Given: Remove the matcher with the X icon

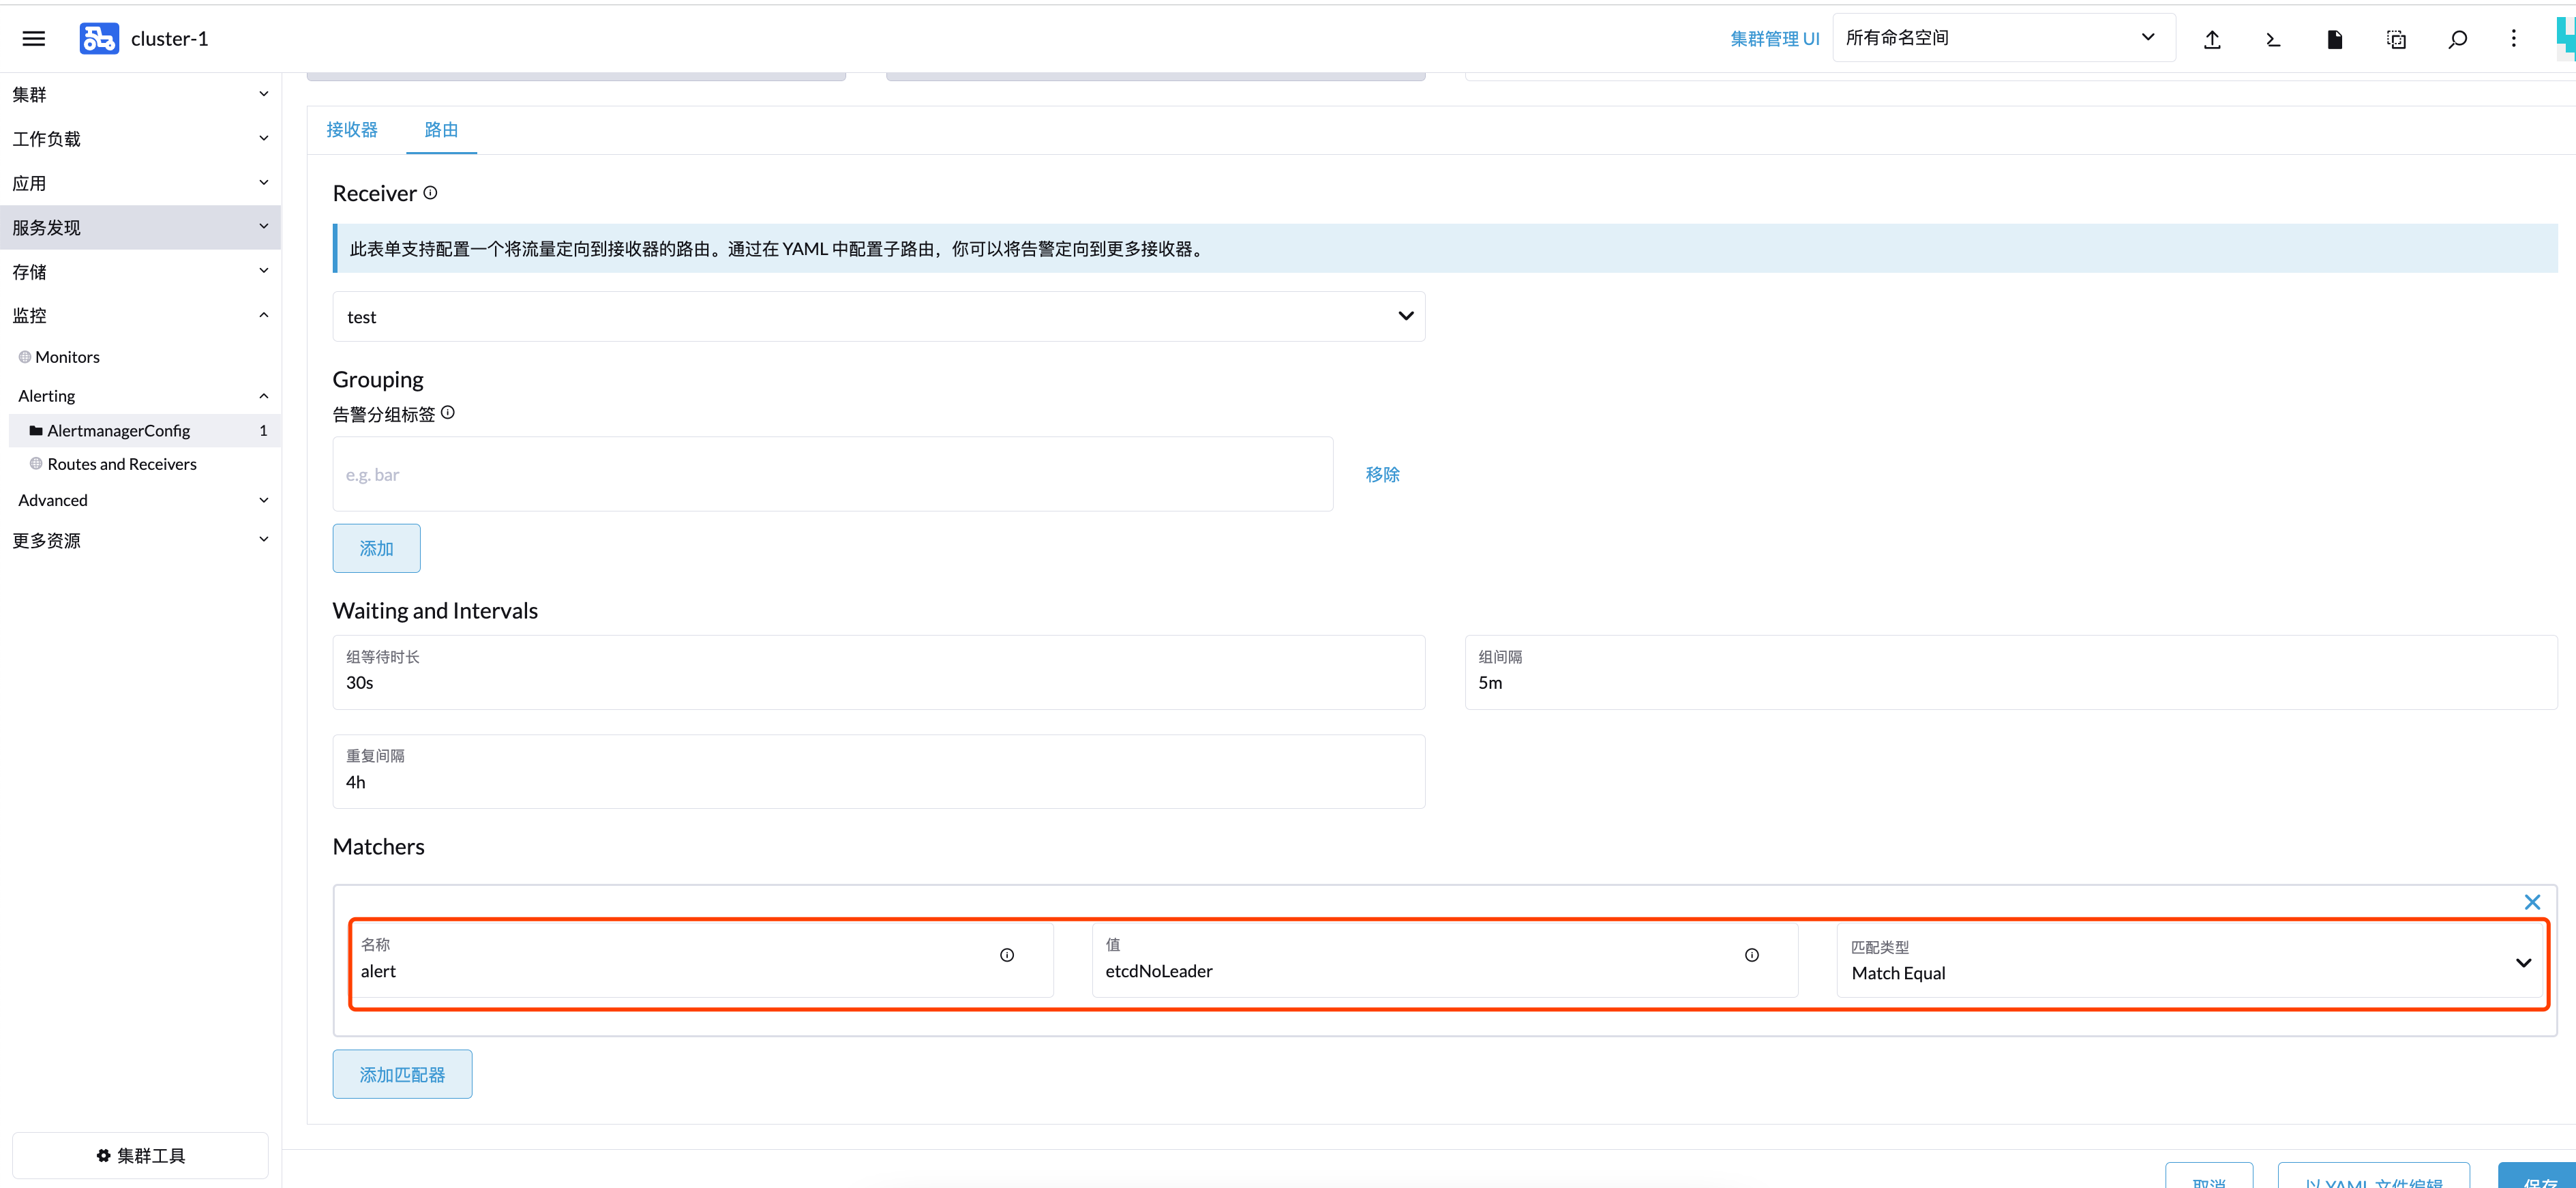Looking at the screenshot, I should pos(2532,902).
